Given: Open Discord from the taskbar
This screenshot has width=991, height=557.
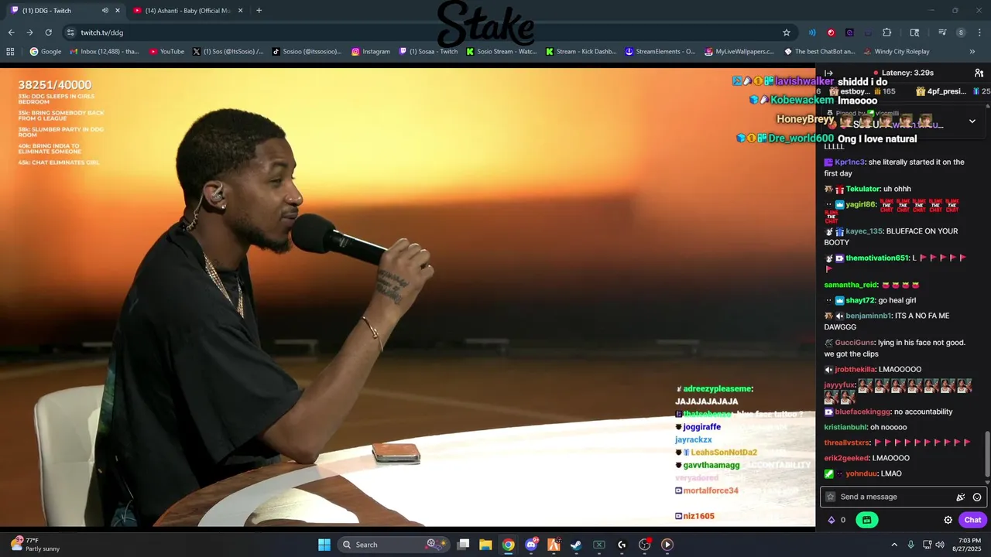Looking at the screenshot, I should click(x=531, y=545).
